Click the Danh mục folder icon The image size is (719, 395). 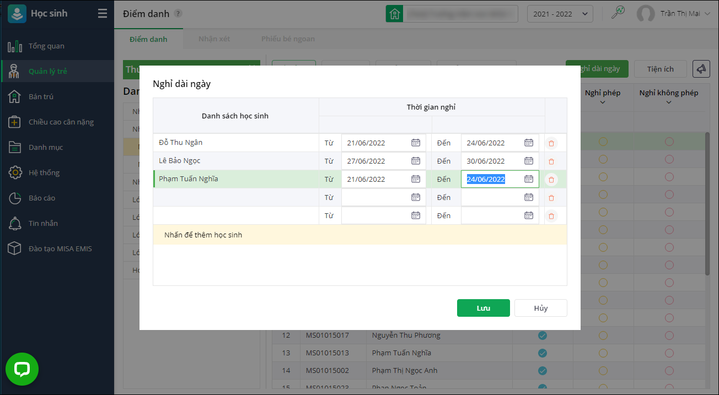(x=15, y=147)
